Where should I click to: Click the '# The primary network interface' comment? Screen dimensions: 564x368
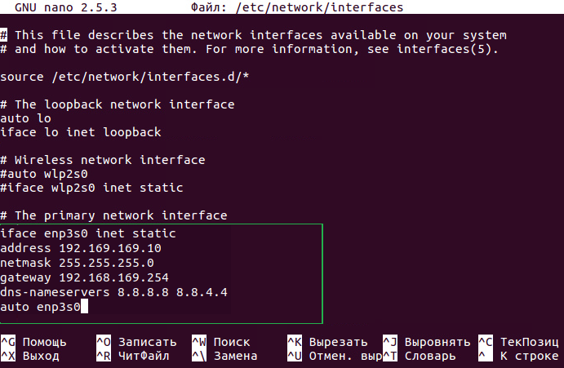pyautogui.click(x=113, y=216)
